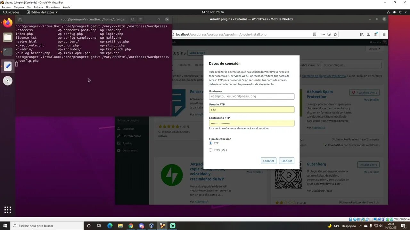Save page to Pocket icon

tap(329, 34)
